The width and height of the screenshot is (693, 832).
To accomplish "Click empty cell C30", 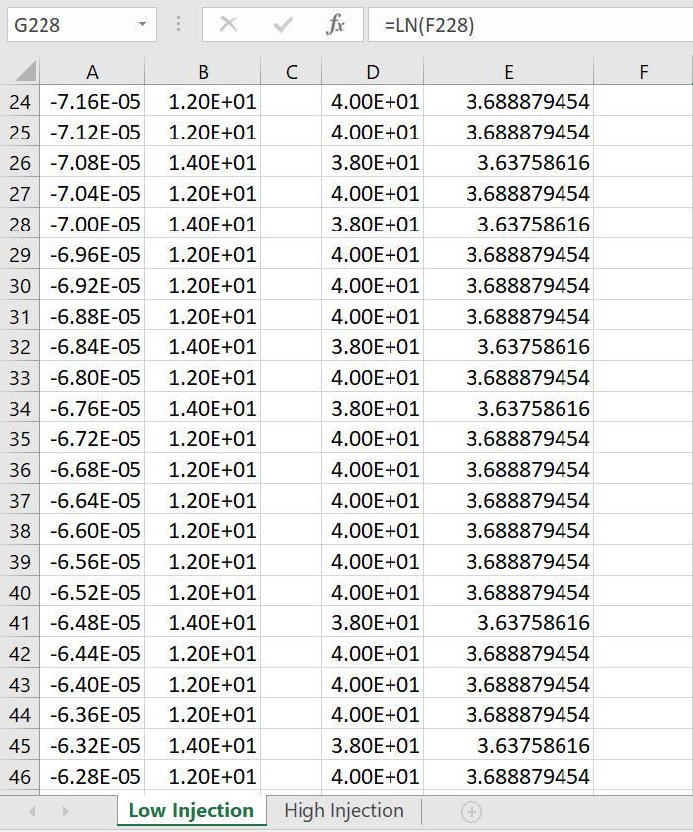I will click(x=291, y=286).
